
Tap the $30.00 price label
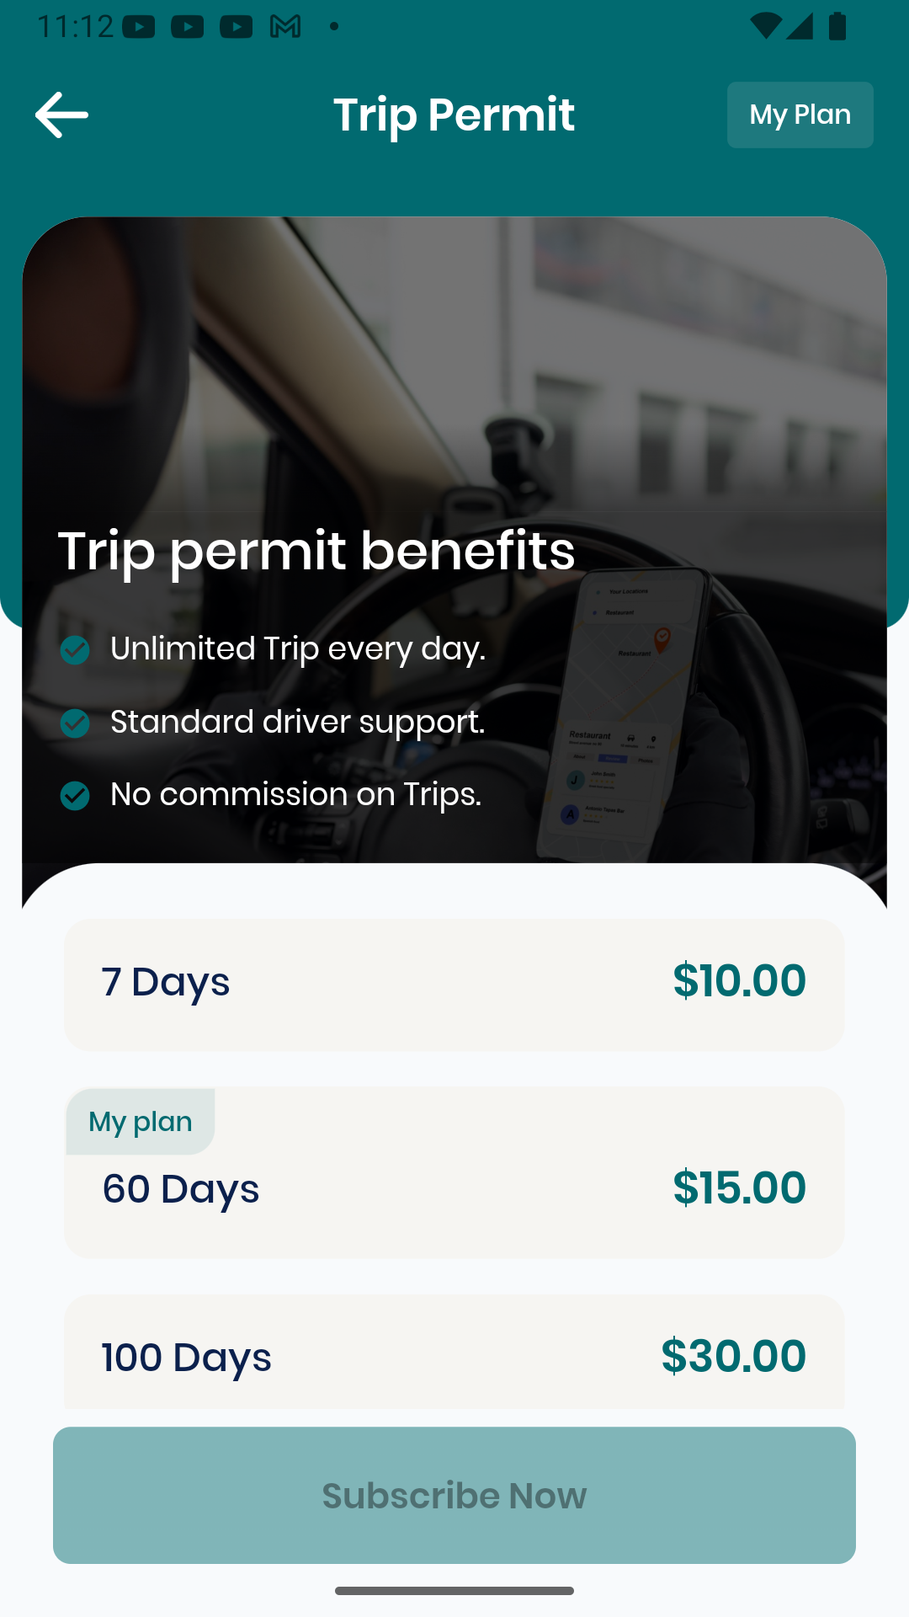tap(734, 1357)
